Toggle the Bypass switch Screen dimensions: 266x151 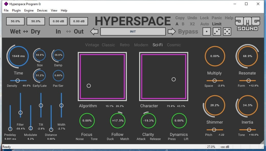tap(188, 31)
